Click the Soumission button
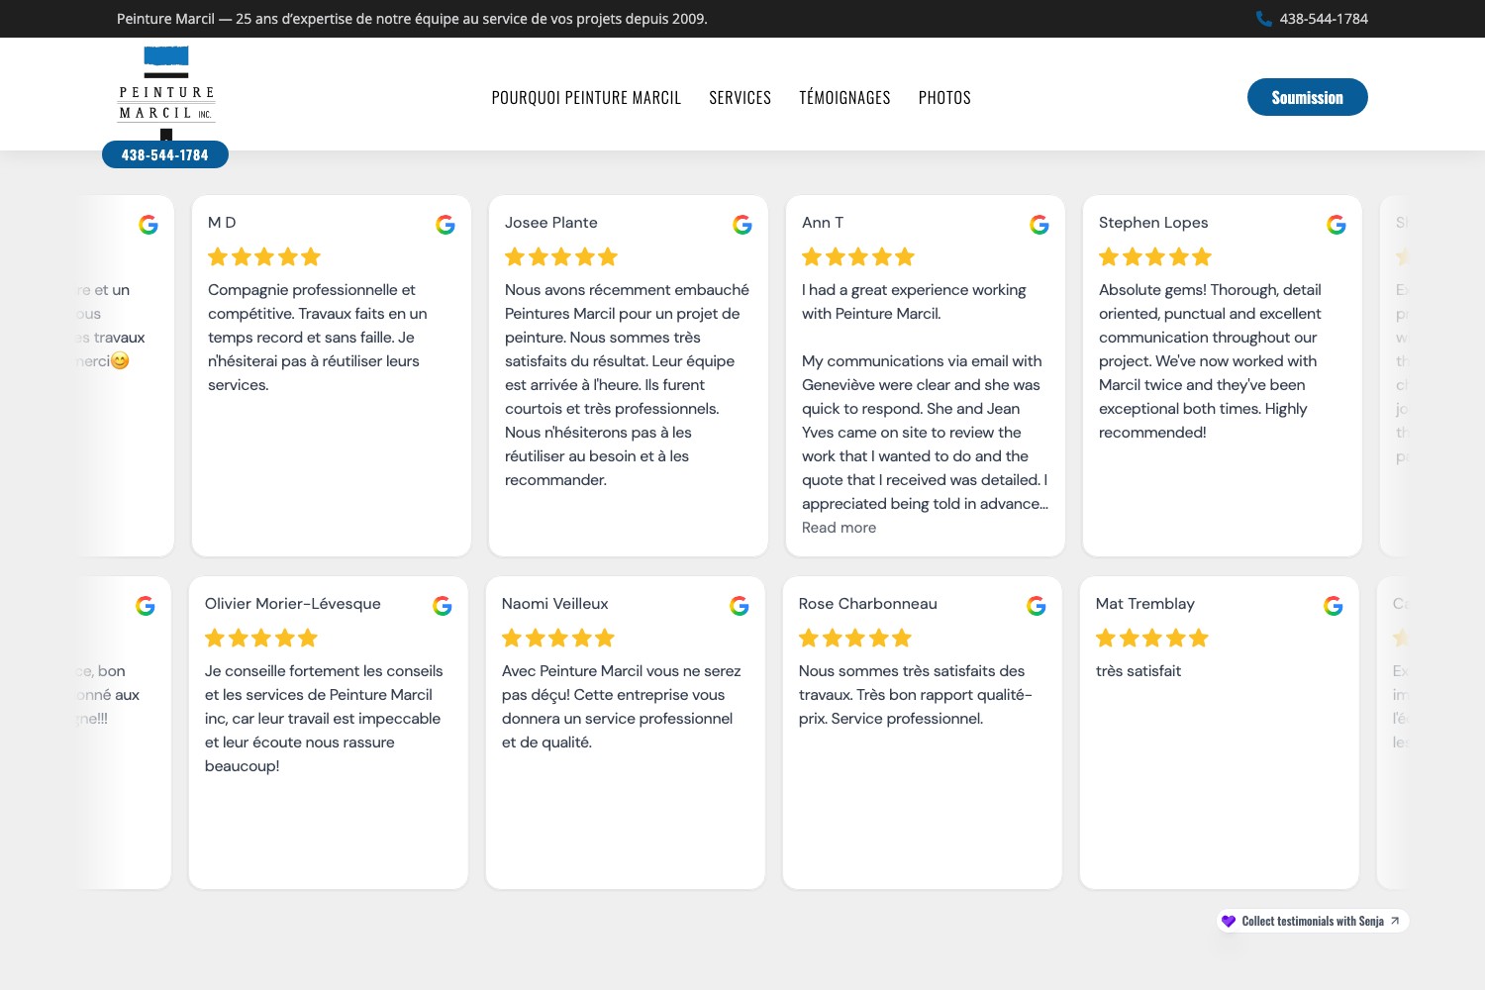 click(1307, 97)
